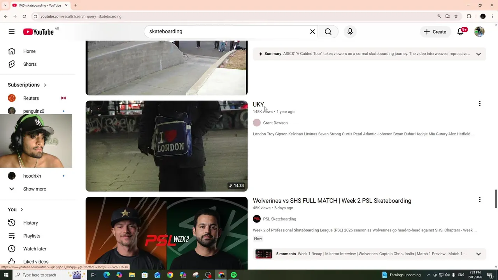Open File Explorer from the taskbar
The height and width of the screenshot is (280, 498).
132,275
